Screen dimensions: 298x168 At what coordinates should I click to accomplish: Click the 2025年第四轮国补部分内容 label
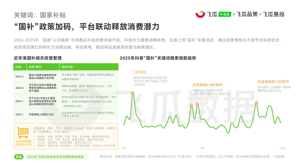[23, 143]
